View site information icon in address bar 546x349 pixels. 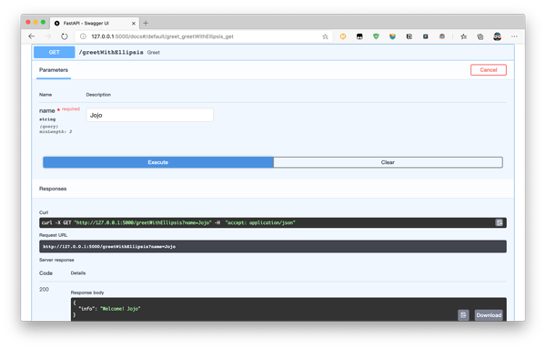83,36
